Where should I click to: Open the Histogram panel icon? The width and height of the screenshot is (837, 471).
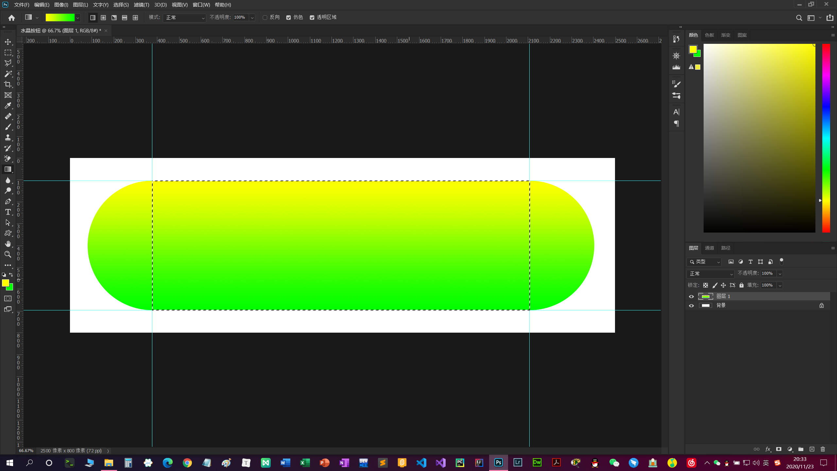[x=676, y=67]
